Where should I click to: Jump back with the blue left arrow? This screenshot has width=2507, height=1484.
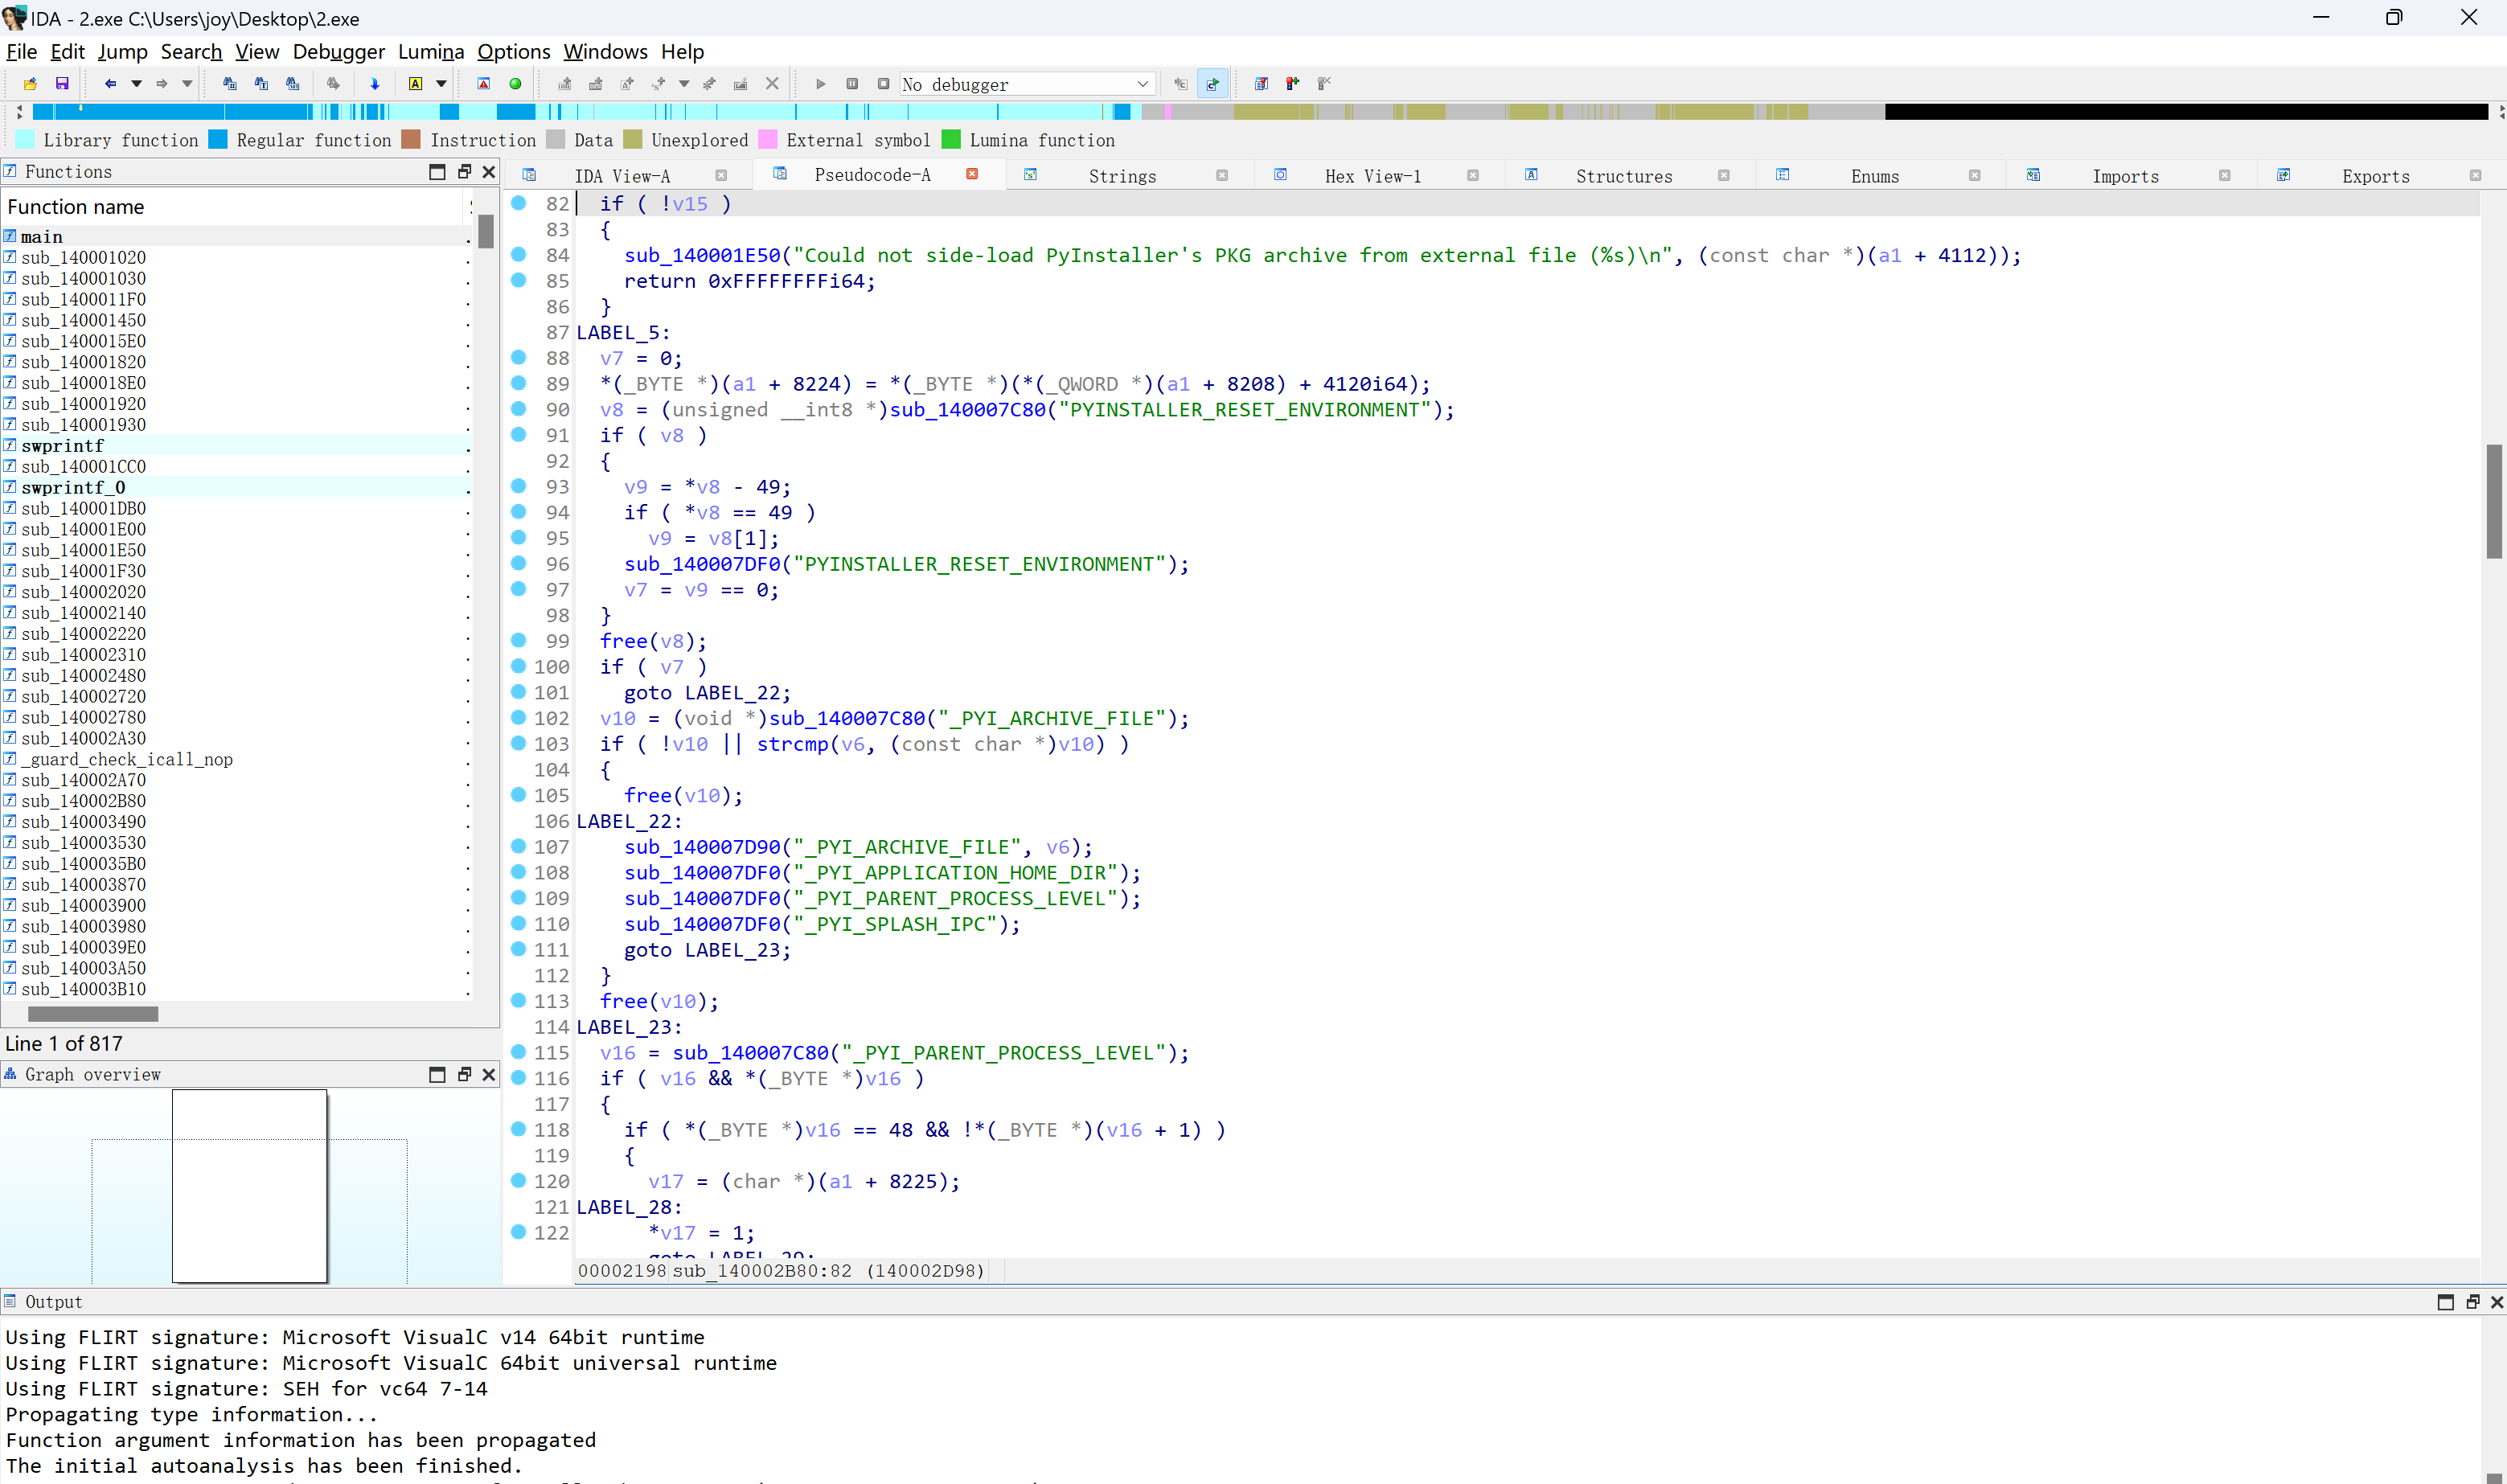[110, 84]
